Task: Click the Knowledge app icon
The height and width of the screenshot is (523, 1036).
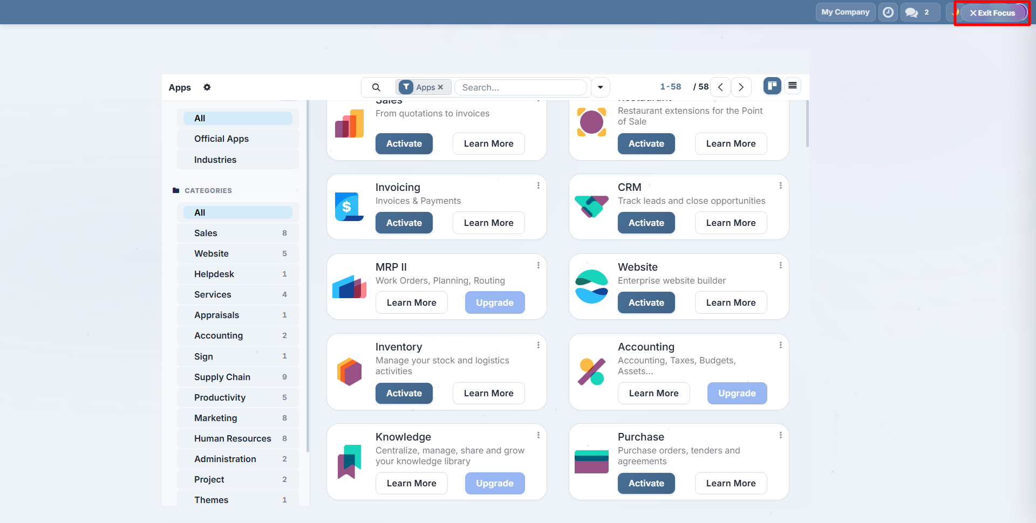Action: [349, 462]
